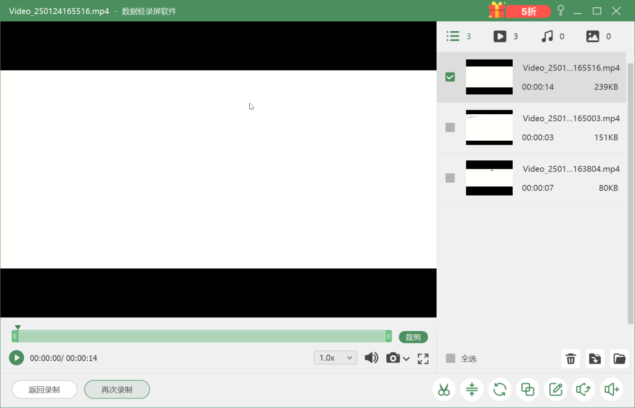The width and height of the screenshot is (635, 408).
Task: Switch to the audio files tab
Action: (x=552, y=37)
